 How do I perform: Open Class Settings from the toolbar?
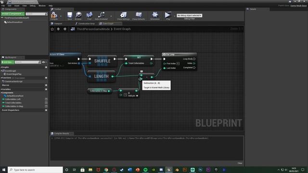click(x=123, y=16)
